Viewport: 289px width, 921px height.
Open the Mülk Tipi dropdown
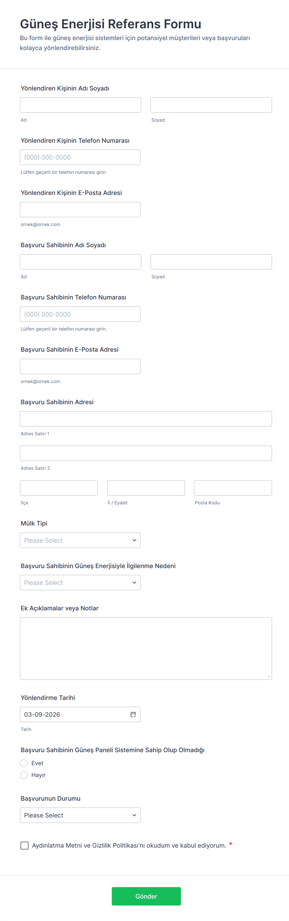pos(80,540)
